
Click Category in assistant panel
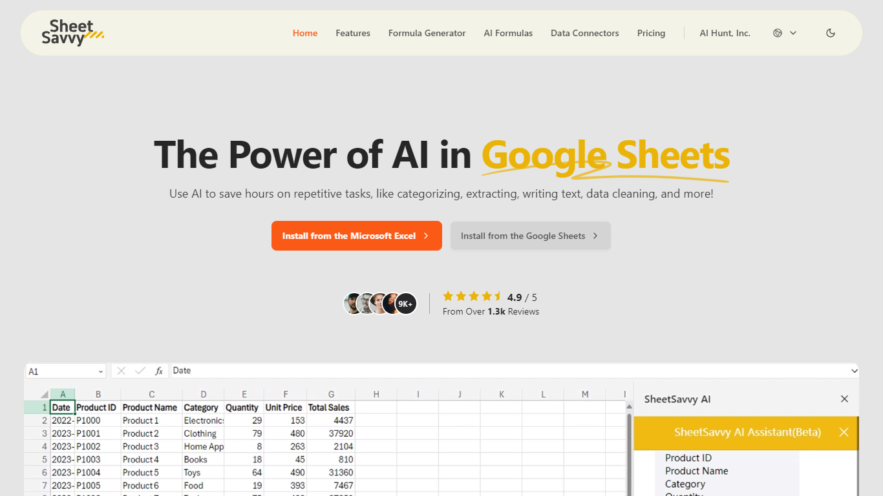pyautogui.click(x=685, y=484)
